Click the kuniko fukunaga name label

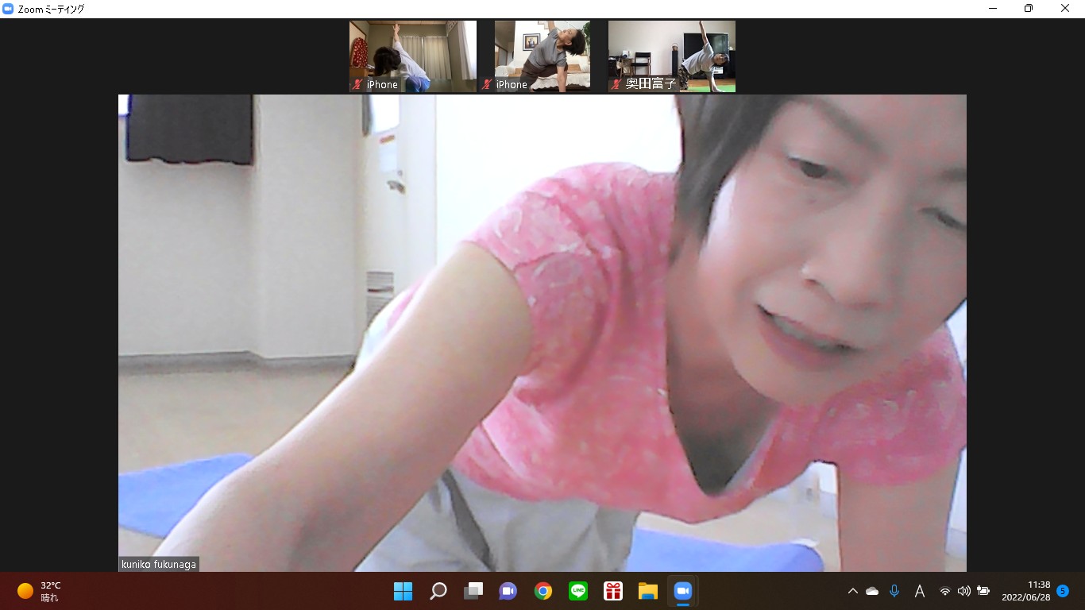pos(159,564)
